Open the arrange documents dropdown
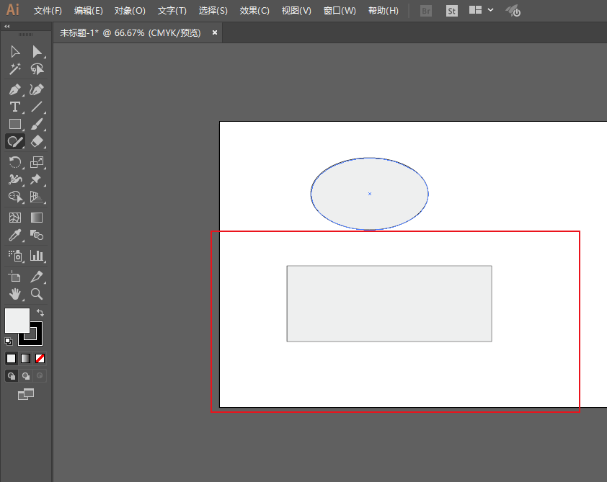The image size is (607, 482). coord(478,10)
